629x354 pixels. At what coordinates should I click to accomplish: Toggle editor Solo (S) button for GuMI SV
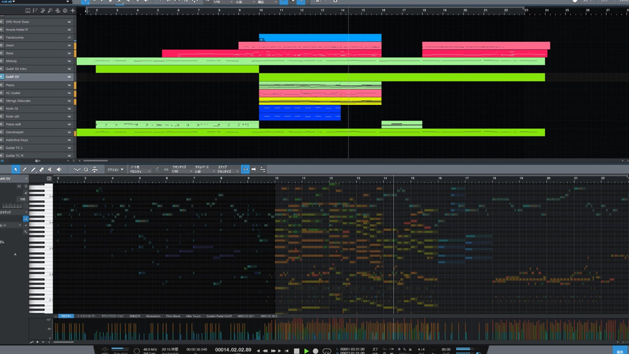pyautogui.click(x=26, y=186)
